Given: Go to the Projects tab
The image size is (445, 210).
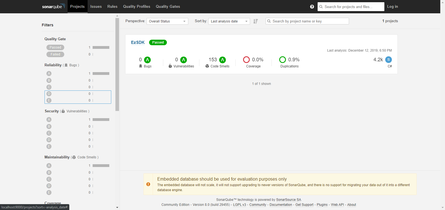Looking at the screenshot, I should tap(77, 6).
